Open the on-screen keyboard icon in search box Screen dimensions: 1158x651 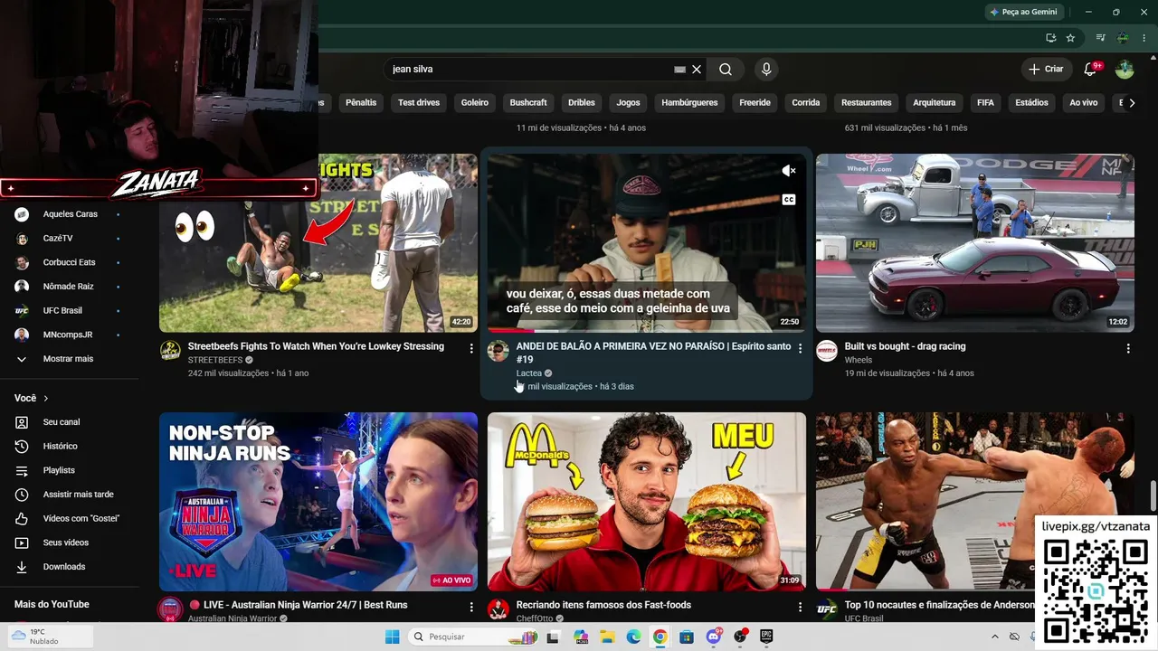(680, 70)
